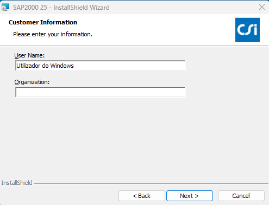The image size is (269, 205).
Task: Click the word 'Windows' in User Name field
Action: (62, 66)
